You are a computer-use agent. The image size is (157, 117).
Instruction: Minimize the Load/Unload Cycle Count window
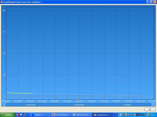(148, 2)
